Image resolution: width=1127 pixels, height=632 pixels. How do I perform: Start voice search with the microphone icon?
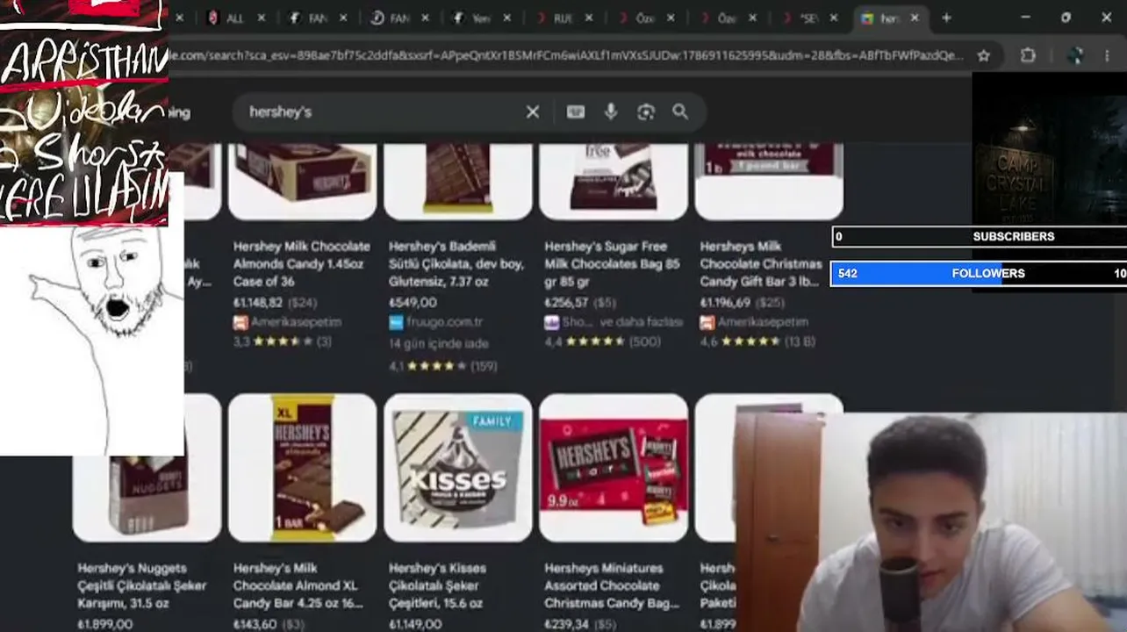pyautogui.click(x=611, y=112)
